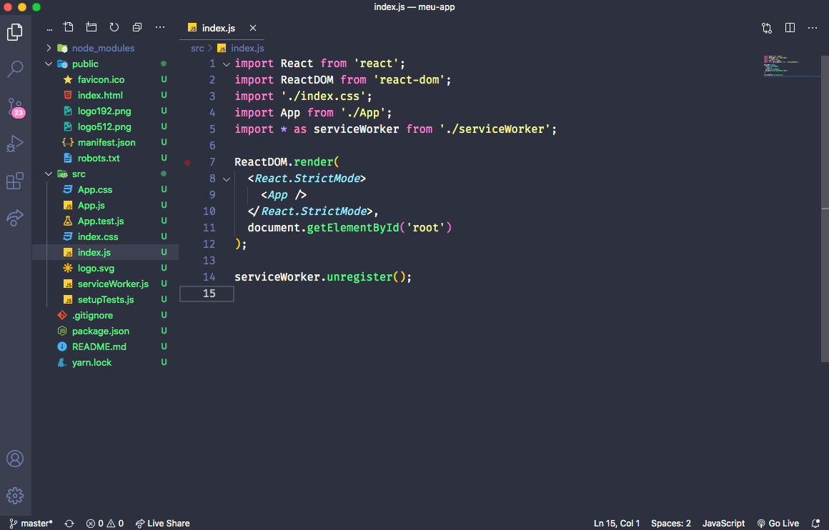Collapse the src folder

pos(49,174)
